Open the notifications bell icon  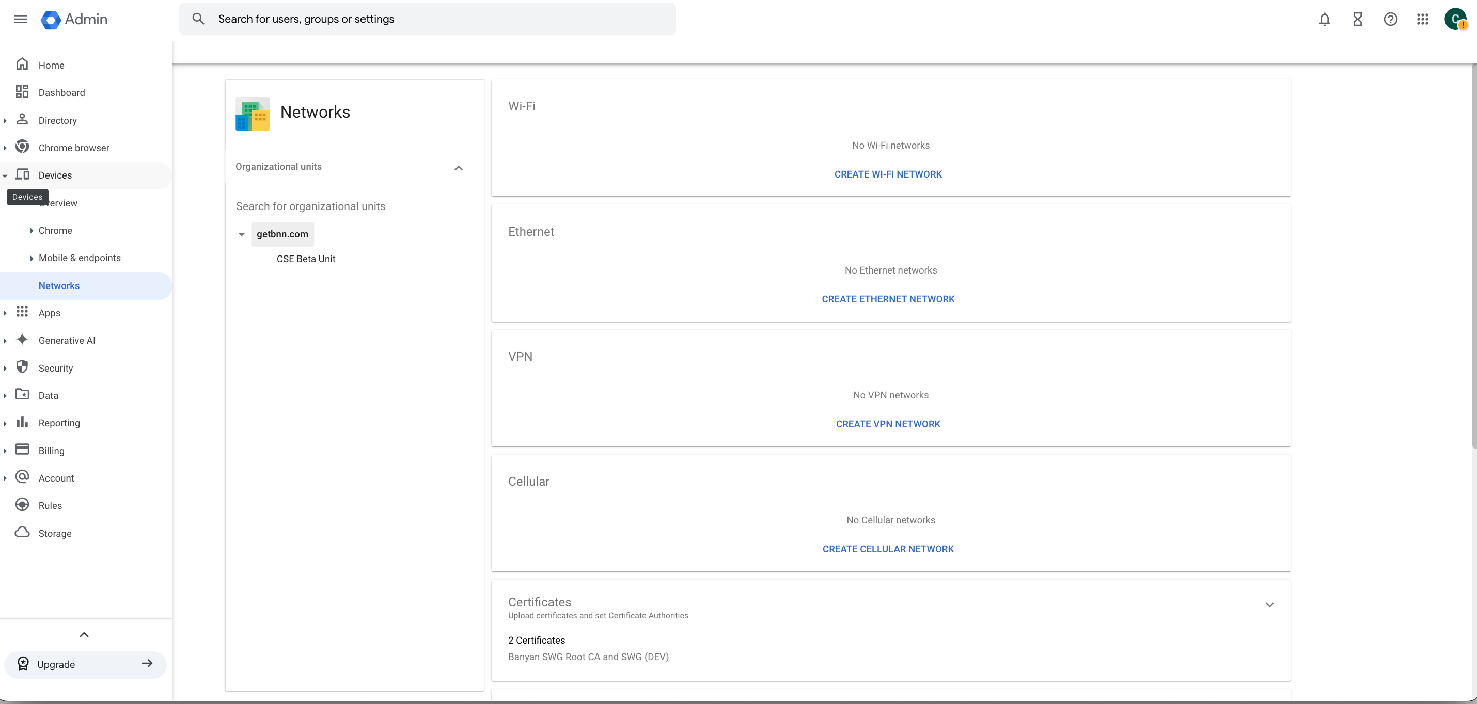point(1324,19)
